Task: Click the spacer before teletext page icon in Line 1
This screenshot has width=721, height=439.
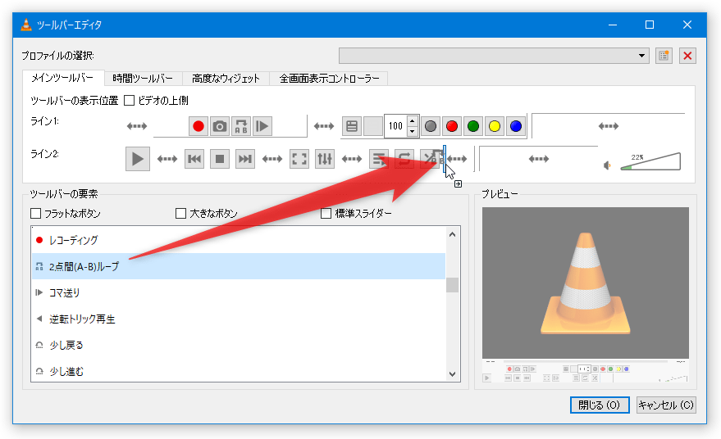Action: pyautogui.click(x=324, y=126)
